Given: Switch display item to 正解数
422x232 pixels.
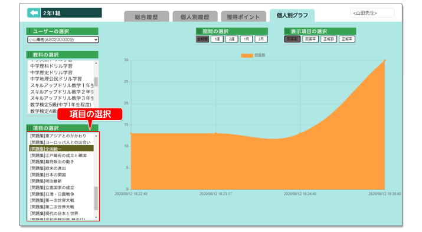Looking at the screenshot, I should pyautogui.click(x=329, y=39).
